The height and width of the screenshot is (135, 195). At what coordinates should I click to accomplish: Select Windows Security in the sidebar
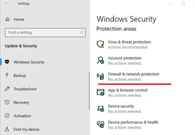click(29, 62)
